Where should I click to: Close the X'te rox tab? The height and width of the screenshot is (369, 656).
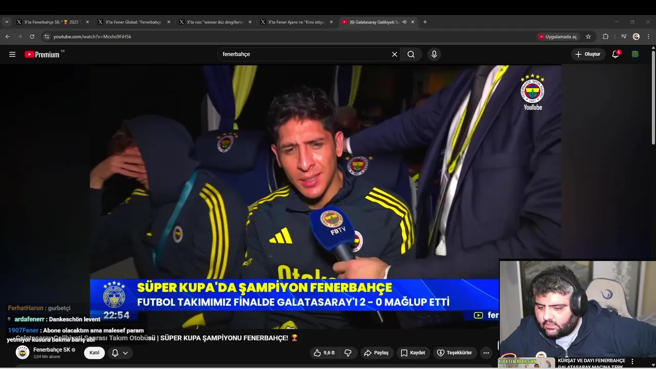coord(250,22)
